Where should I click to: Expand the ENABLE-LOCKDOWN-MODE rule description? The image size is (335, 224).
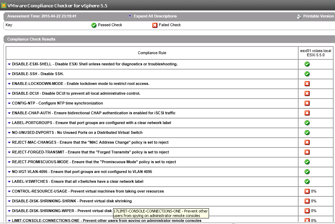[x=9, y=84]
